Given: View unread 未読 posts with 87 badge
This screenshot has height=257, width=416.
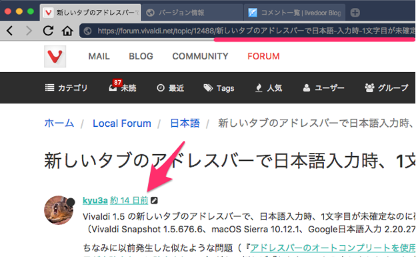Looking at the screenshot, I should coord(123,87).
